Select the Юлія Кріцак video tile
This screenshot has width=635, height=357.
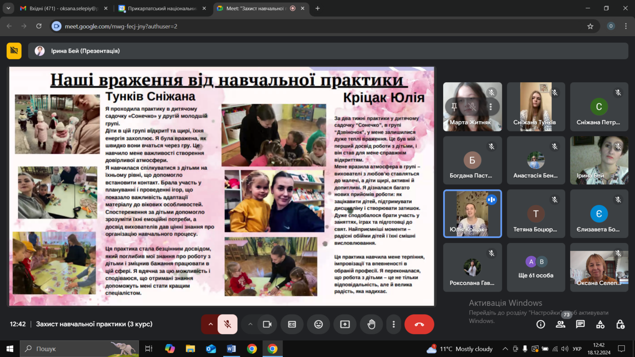473,214
